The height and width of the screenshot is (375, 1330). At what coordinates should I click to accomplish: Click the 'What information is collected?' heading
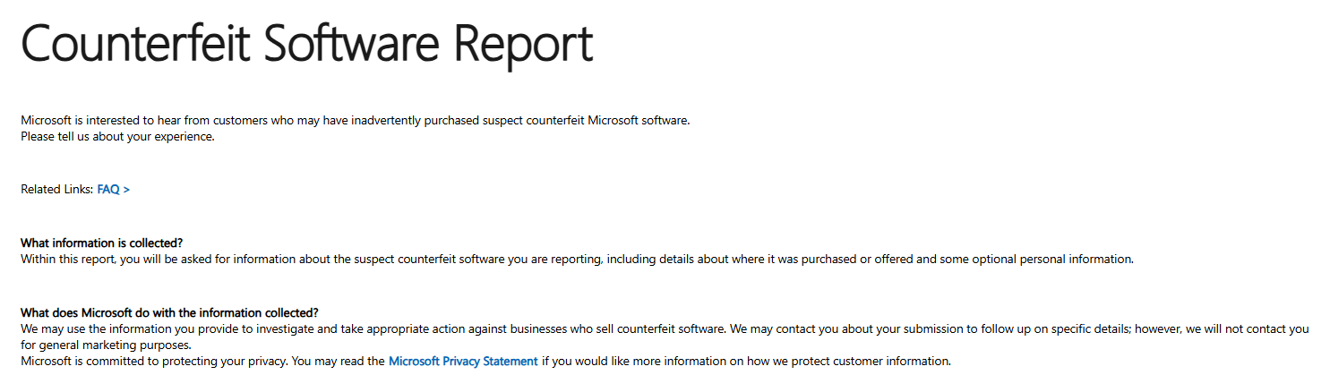click(x=102, y=243)
